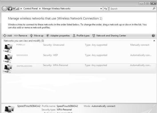Open the recent pages dropdown arrow
Screen dimensions: 157x113
point(14,9)
